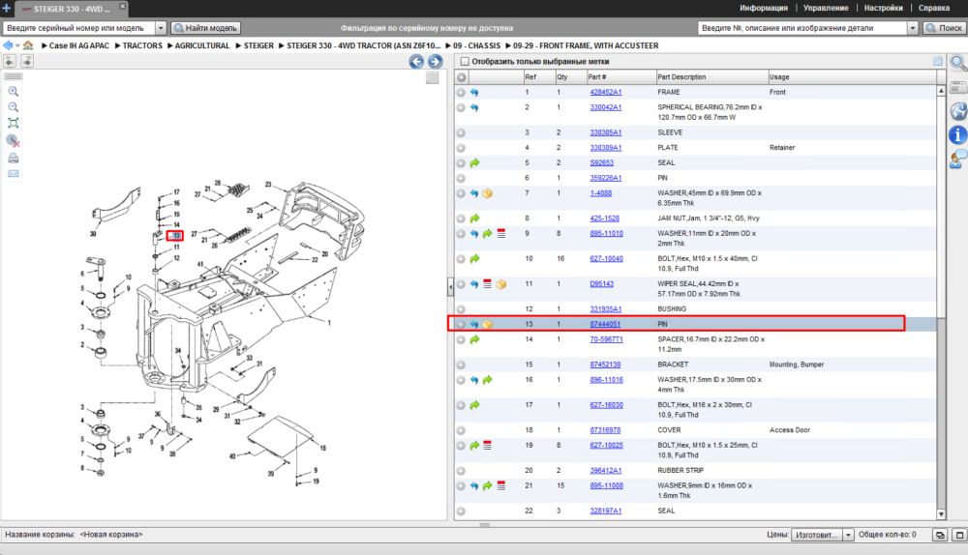Open the Информация menu

tap(764, 8)
